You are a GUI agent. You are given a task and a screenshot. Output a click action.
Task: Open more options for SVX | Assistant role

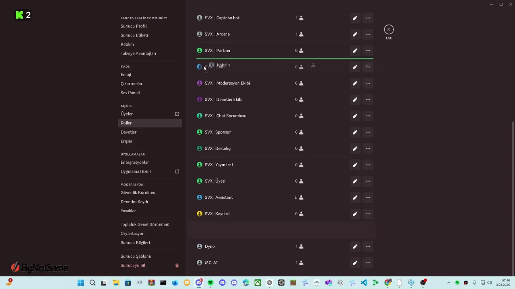(x=368, y=197)
